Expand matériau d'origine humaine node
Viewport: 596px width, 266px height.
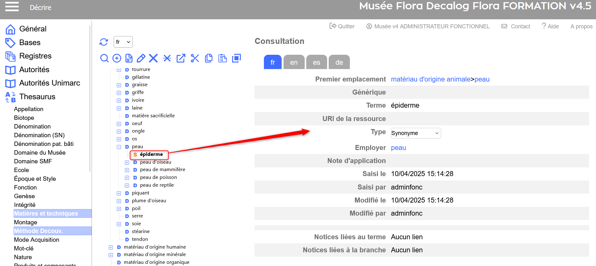point(111,247)
